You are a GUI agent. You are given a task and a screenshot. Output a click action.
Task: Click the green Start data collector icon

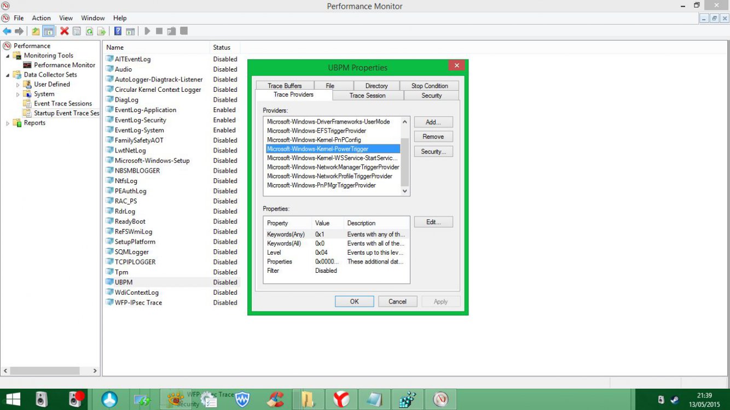pos(147,31)
